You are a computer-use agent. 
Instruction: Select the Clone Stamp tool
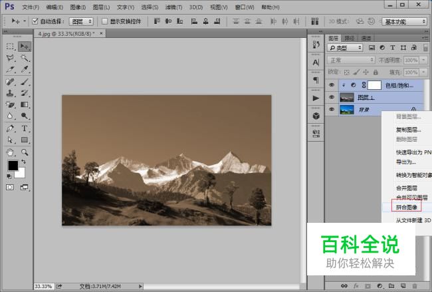(x=10, y=93)
